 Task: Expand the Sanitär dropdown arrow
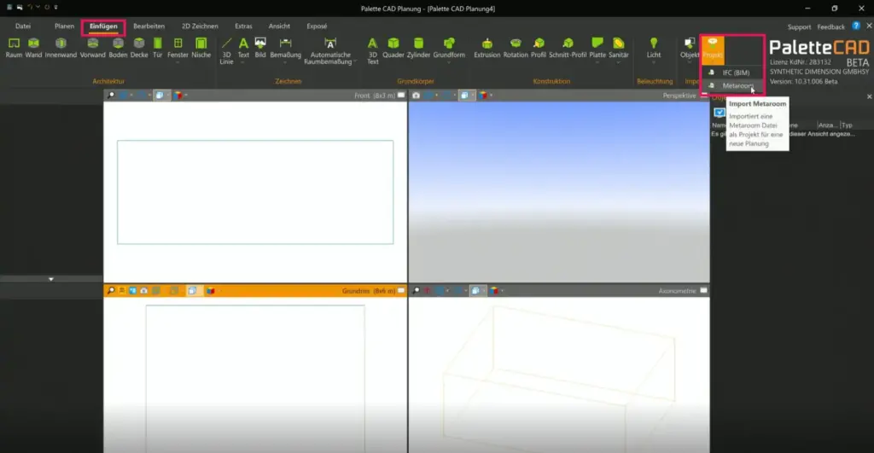[x=619, y=62]
